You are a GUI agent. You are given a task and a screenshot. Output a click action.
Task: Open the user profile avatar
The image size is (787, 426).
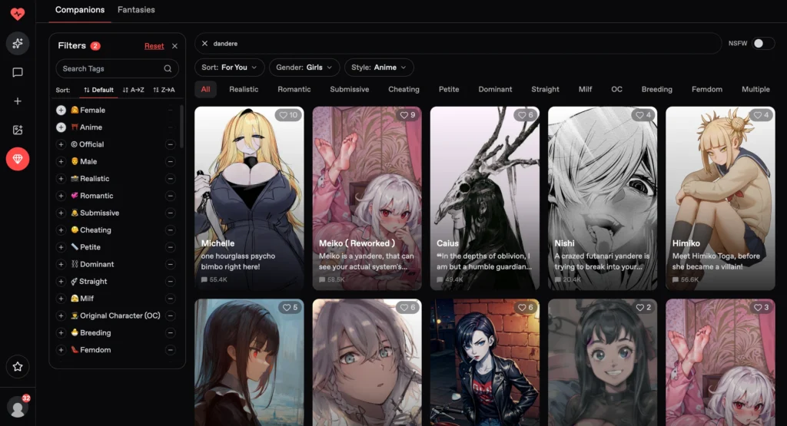click(18, 408)
